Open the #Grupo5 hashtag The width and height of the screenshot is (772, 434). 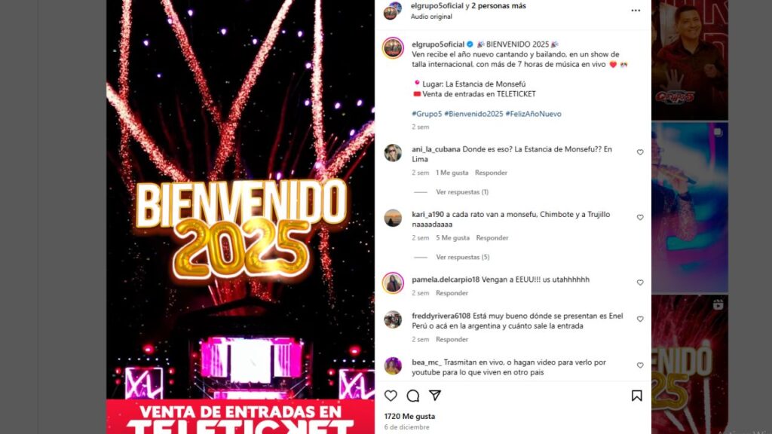[x=427, y=114]
